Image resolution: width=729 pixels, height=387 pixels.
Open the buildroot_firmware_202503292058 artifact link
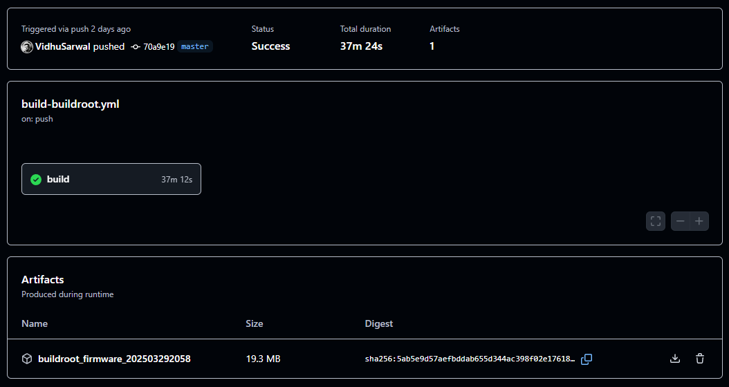(x=114, y=359)
